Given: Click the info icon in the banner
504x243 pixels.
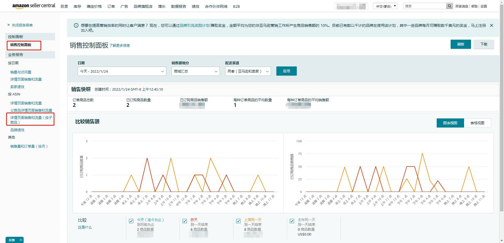Looking at the screenshot, I should [76, 25].
